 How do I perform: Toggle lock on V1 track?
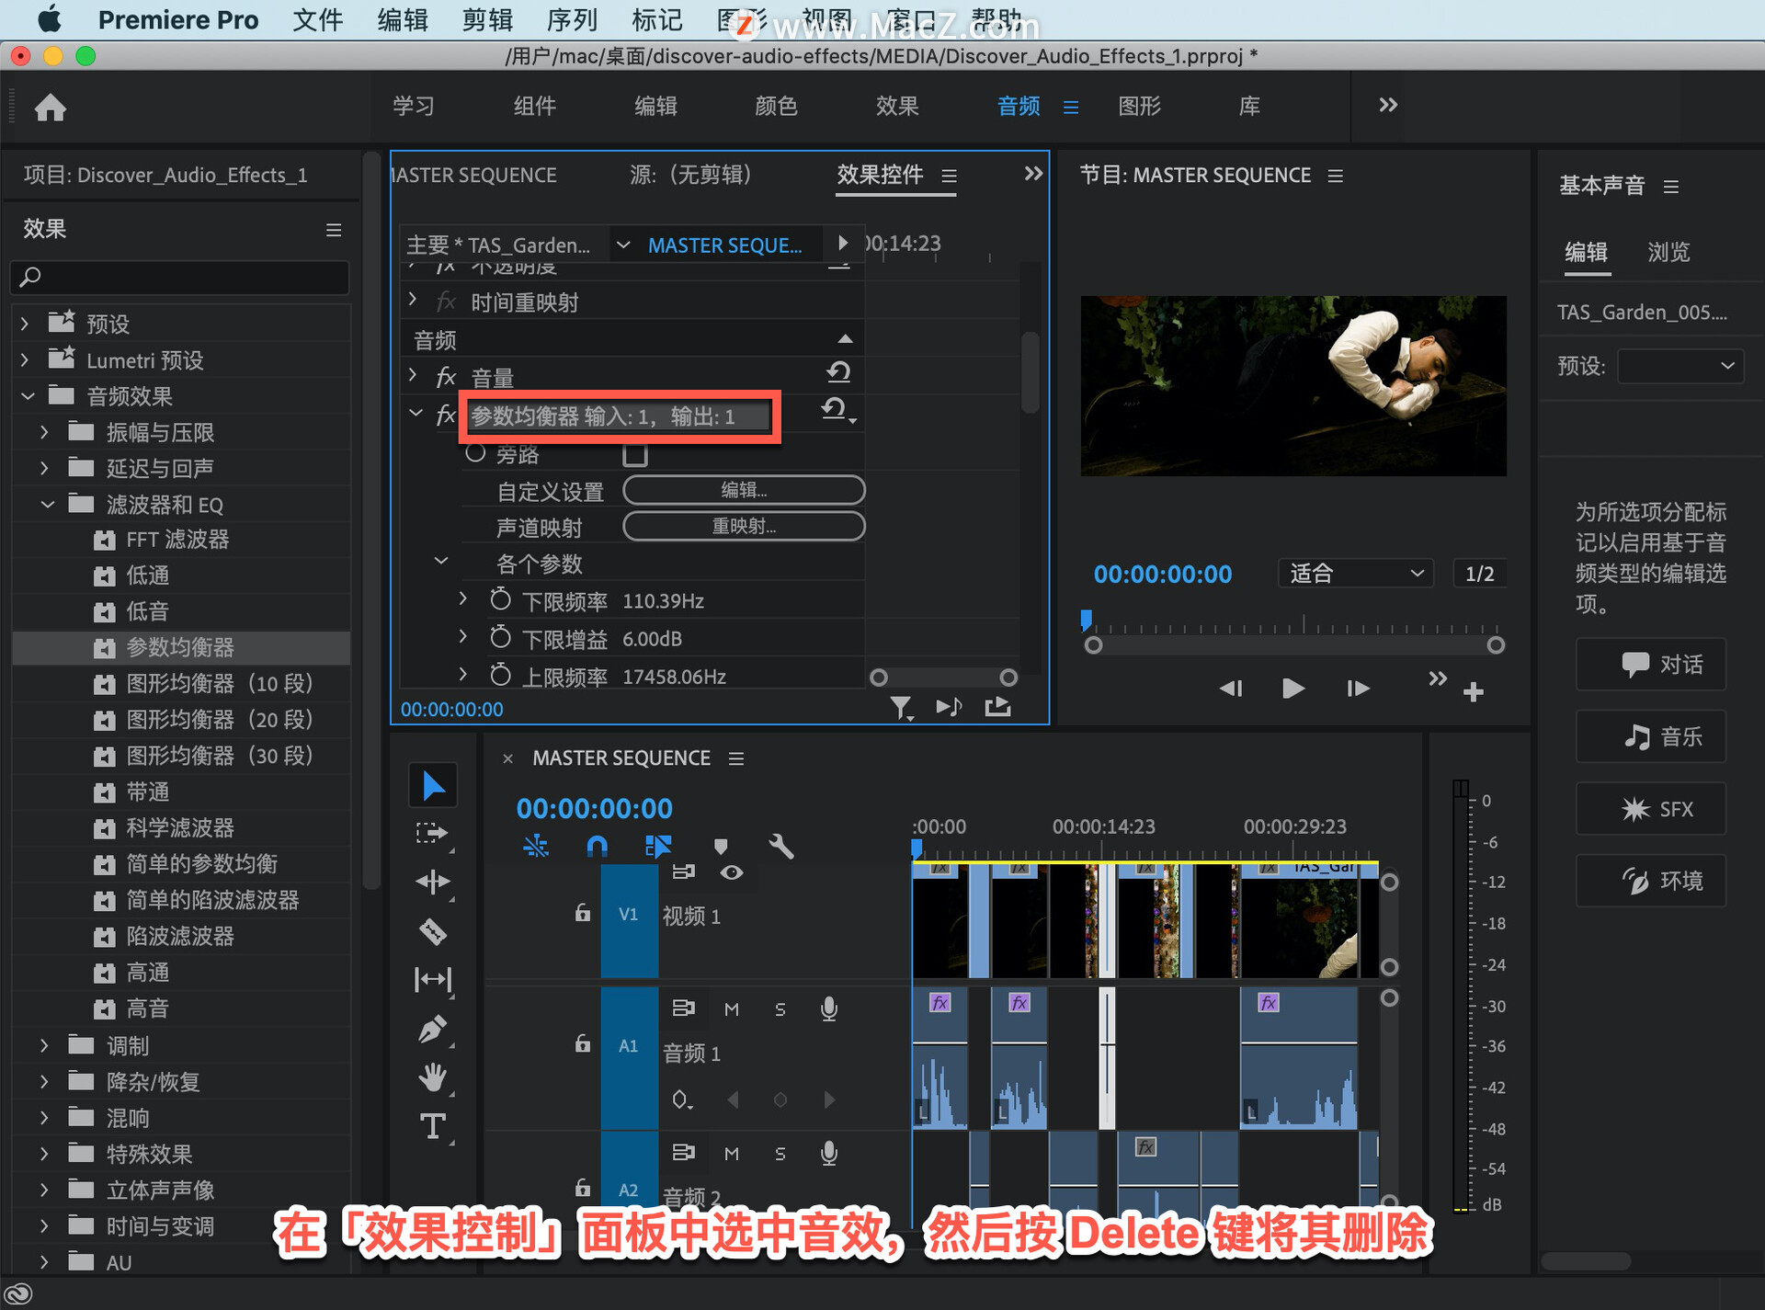tap(583, 913)
